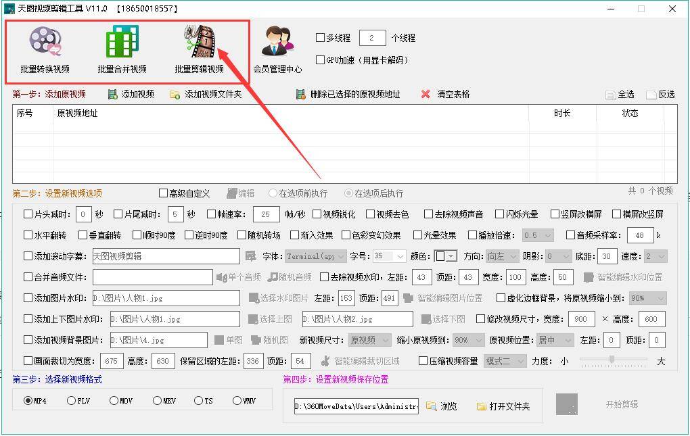The height and width of the screenshot is (436, 690).
Task: Click 选择上图 icon
Action: 253,319
